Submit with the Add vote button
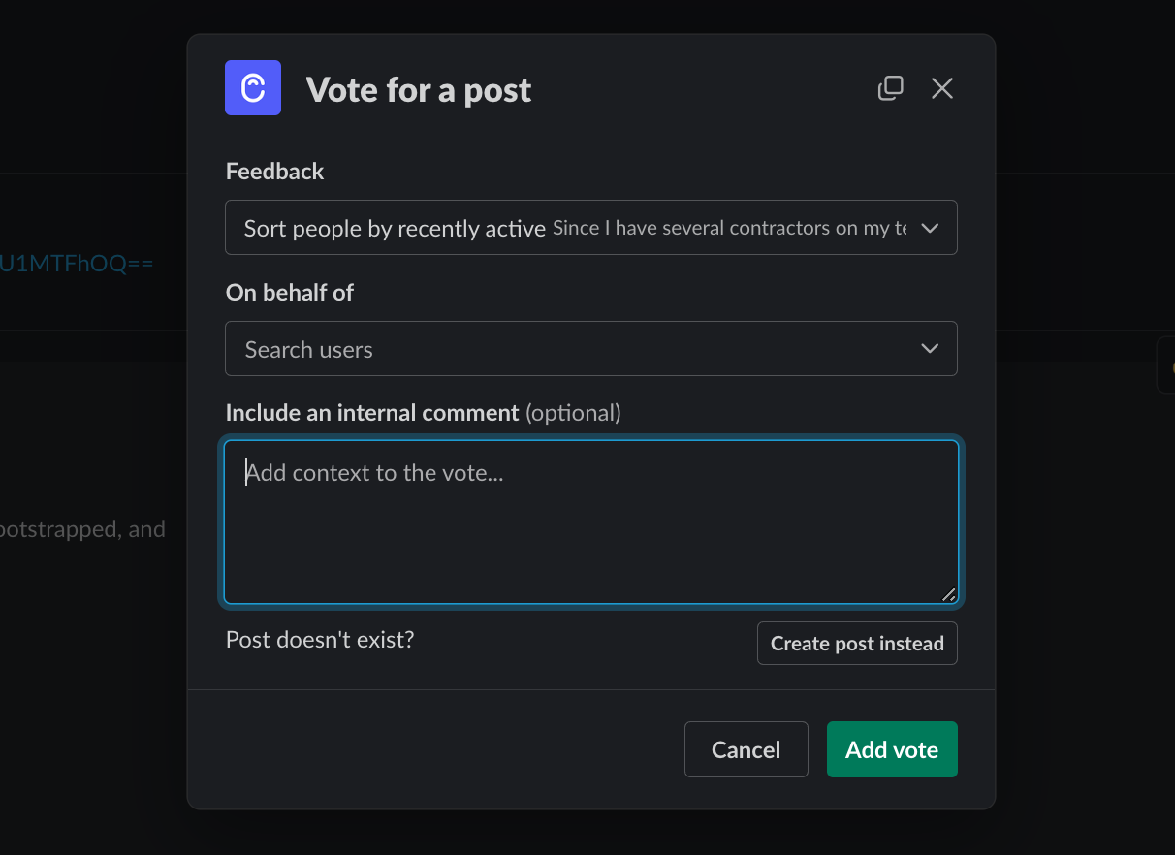Image resolution: width=1175 pixels, height=855 pixels. pyautogui.click(x=892, y=749)
